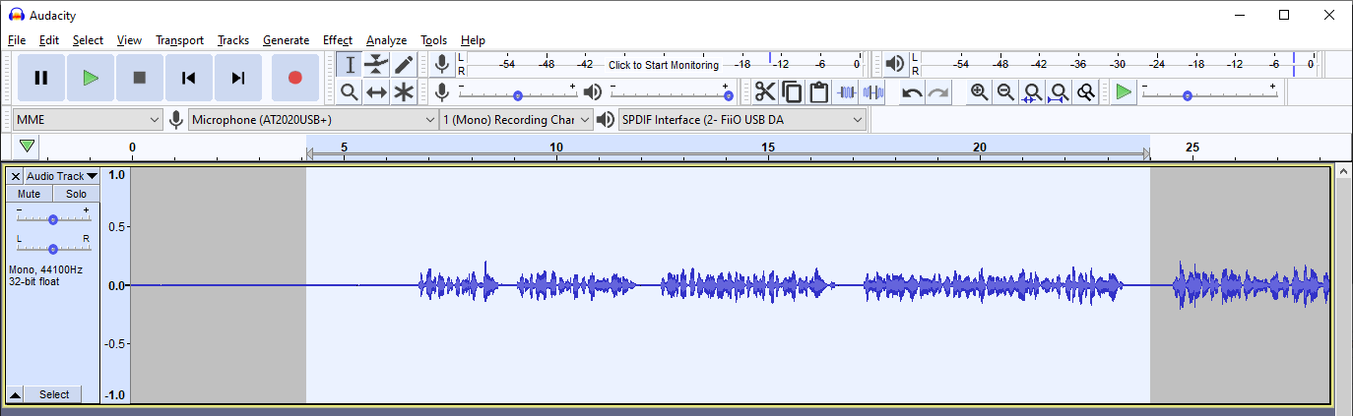This screenshot has width=1353, height=416.
Task: Close the Audio Track with X
Action: tap(16, 176)
